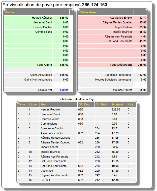Click the Impôt Provincial deduction value 85.50
This screenshot has height=191, width=157.
pyautogui.click(x=143, y=32)
